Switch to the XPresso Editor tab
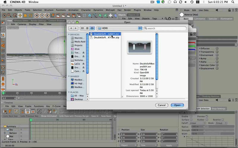 pyautogui.click(x=21, y=20)
